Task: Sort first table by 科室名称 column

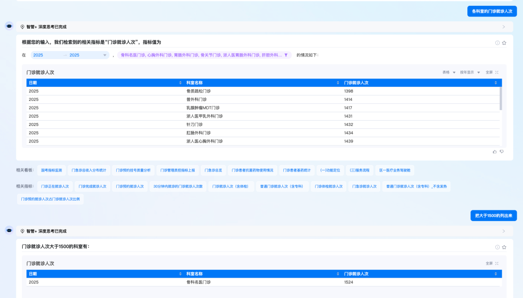Action: click(338, 83)
